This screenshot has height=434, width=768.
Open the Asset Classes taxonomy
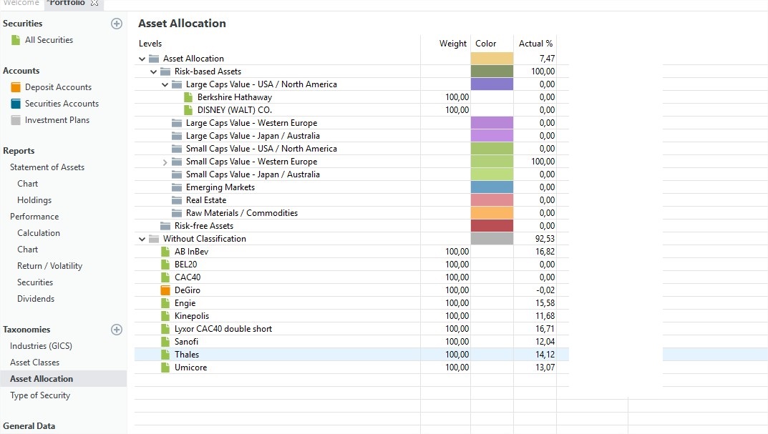click(x=35, y=363)
